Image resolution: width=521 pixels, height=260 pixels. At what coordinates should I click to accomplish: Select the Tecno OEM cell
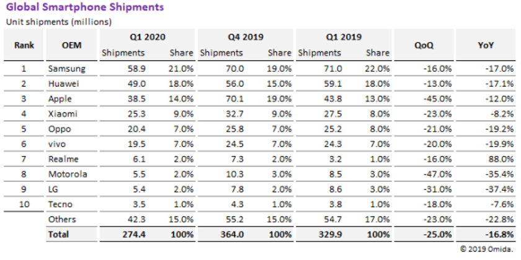[61, 204]
